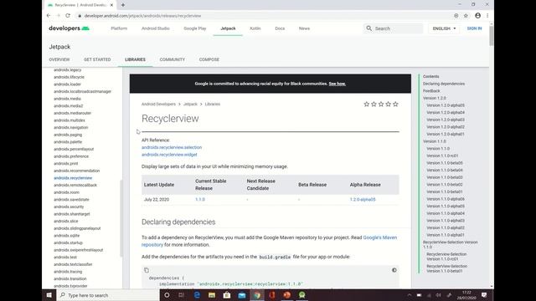Open the Windows Start menu
This screenshot has width=536, height=301.
(49, 295)
